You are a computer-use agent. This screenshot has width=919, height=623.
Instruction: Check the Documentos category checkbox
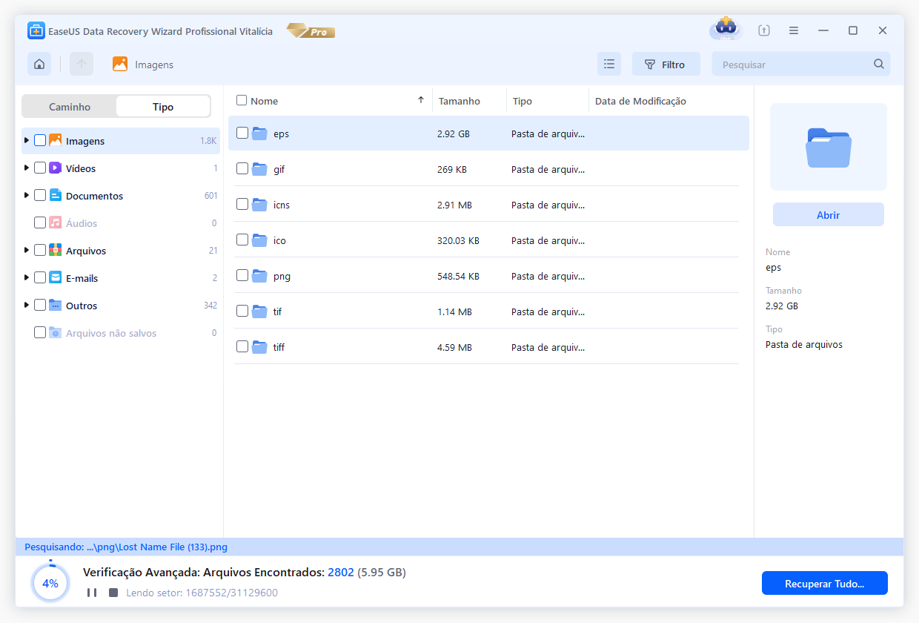40,195
